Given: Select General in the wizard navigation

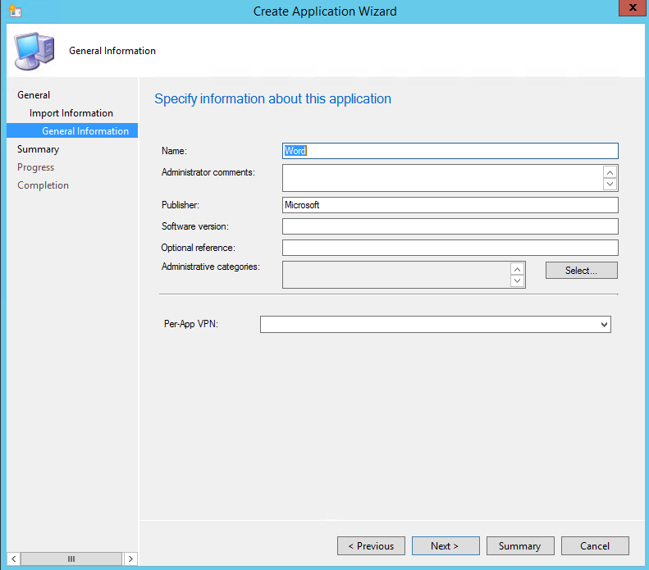Looking at the screenshot, I should click(x=34, y=95).
